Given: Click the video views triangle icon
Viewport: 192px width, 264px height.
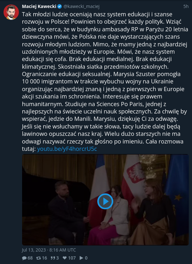Looking at the screenshot, I should (x=81, y=258).
